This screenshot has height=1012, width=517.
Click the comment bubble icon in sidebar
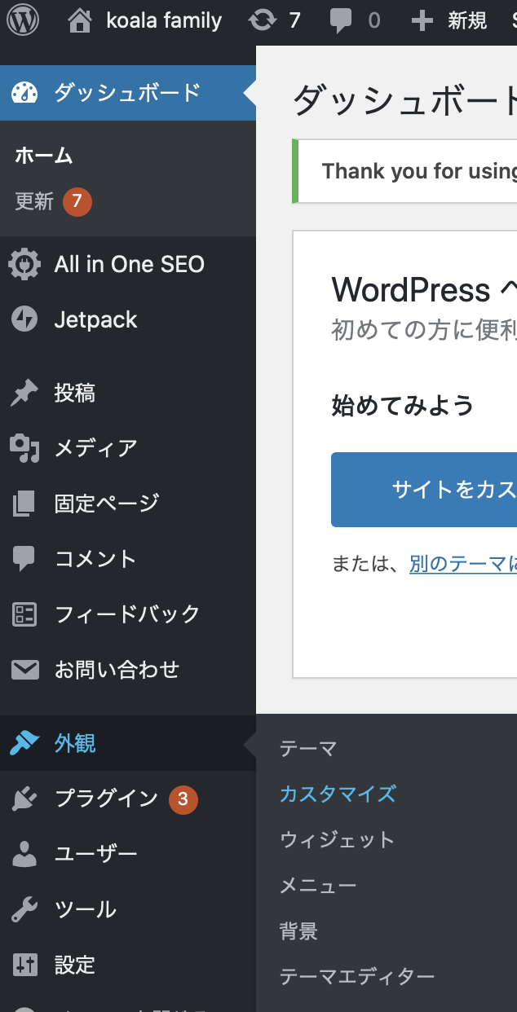tap(24, 559)
